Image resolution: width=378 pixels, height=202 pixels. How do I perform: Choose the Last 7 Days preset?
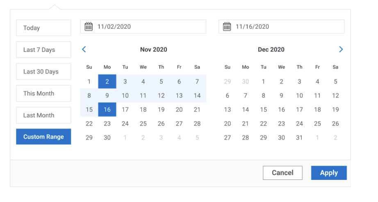click(x=43, y=50)
